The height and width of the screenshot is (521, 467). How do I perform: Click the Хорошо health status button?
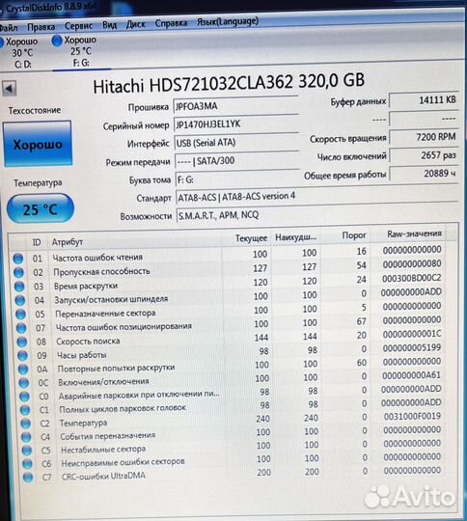tap(38, 144)
